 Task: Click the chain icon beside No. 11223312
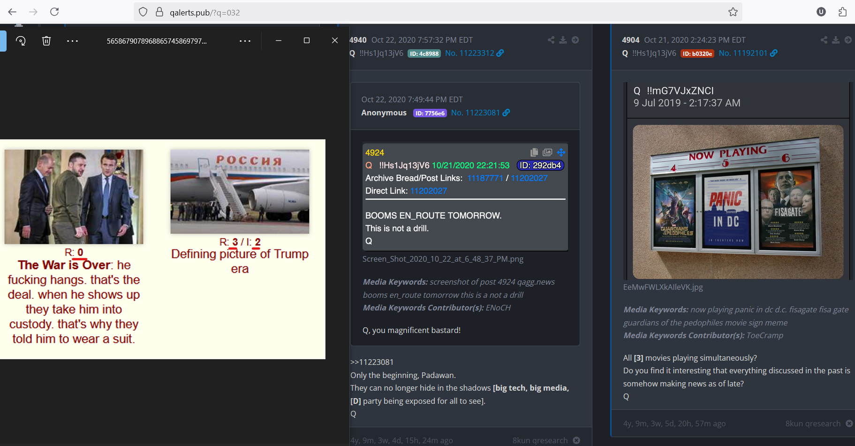(x=500, y=53)
